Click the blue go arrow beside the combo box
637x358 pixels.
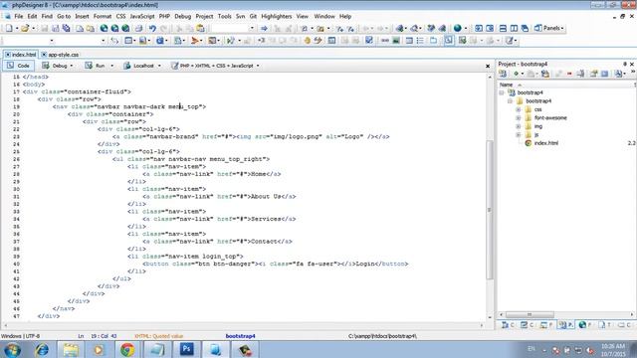pos(264,28)
